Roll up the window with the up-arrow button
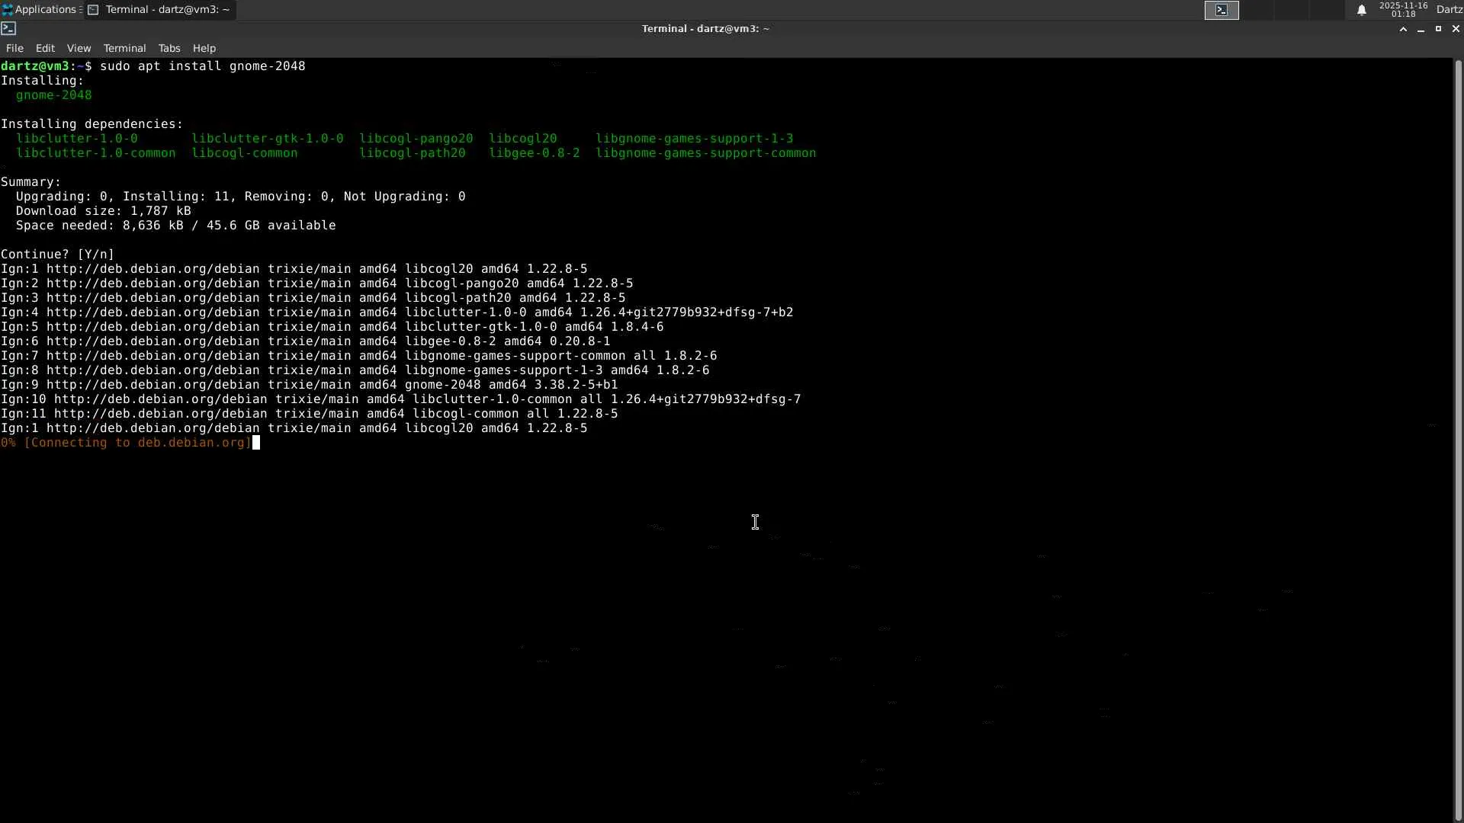The height and width of the screenshot is (823, 1464). [1403, 28]
